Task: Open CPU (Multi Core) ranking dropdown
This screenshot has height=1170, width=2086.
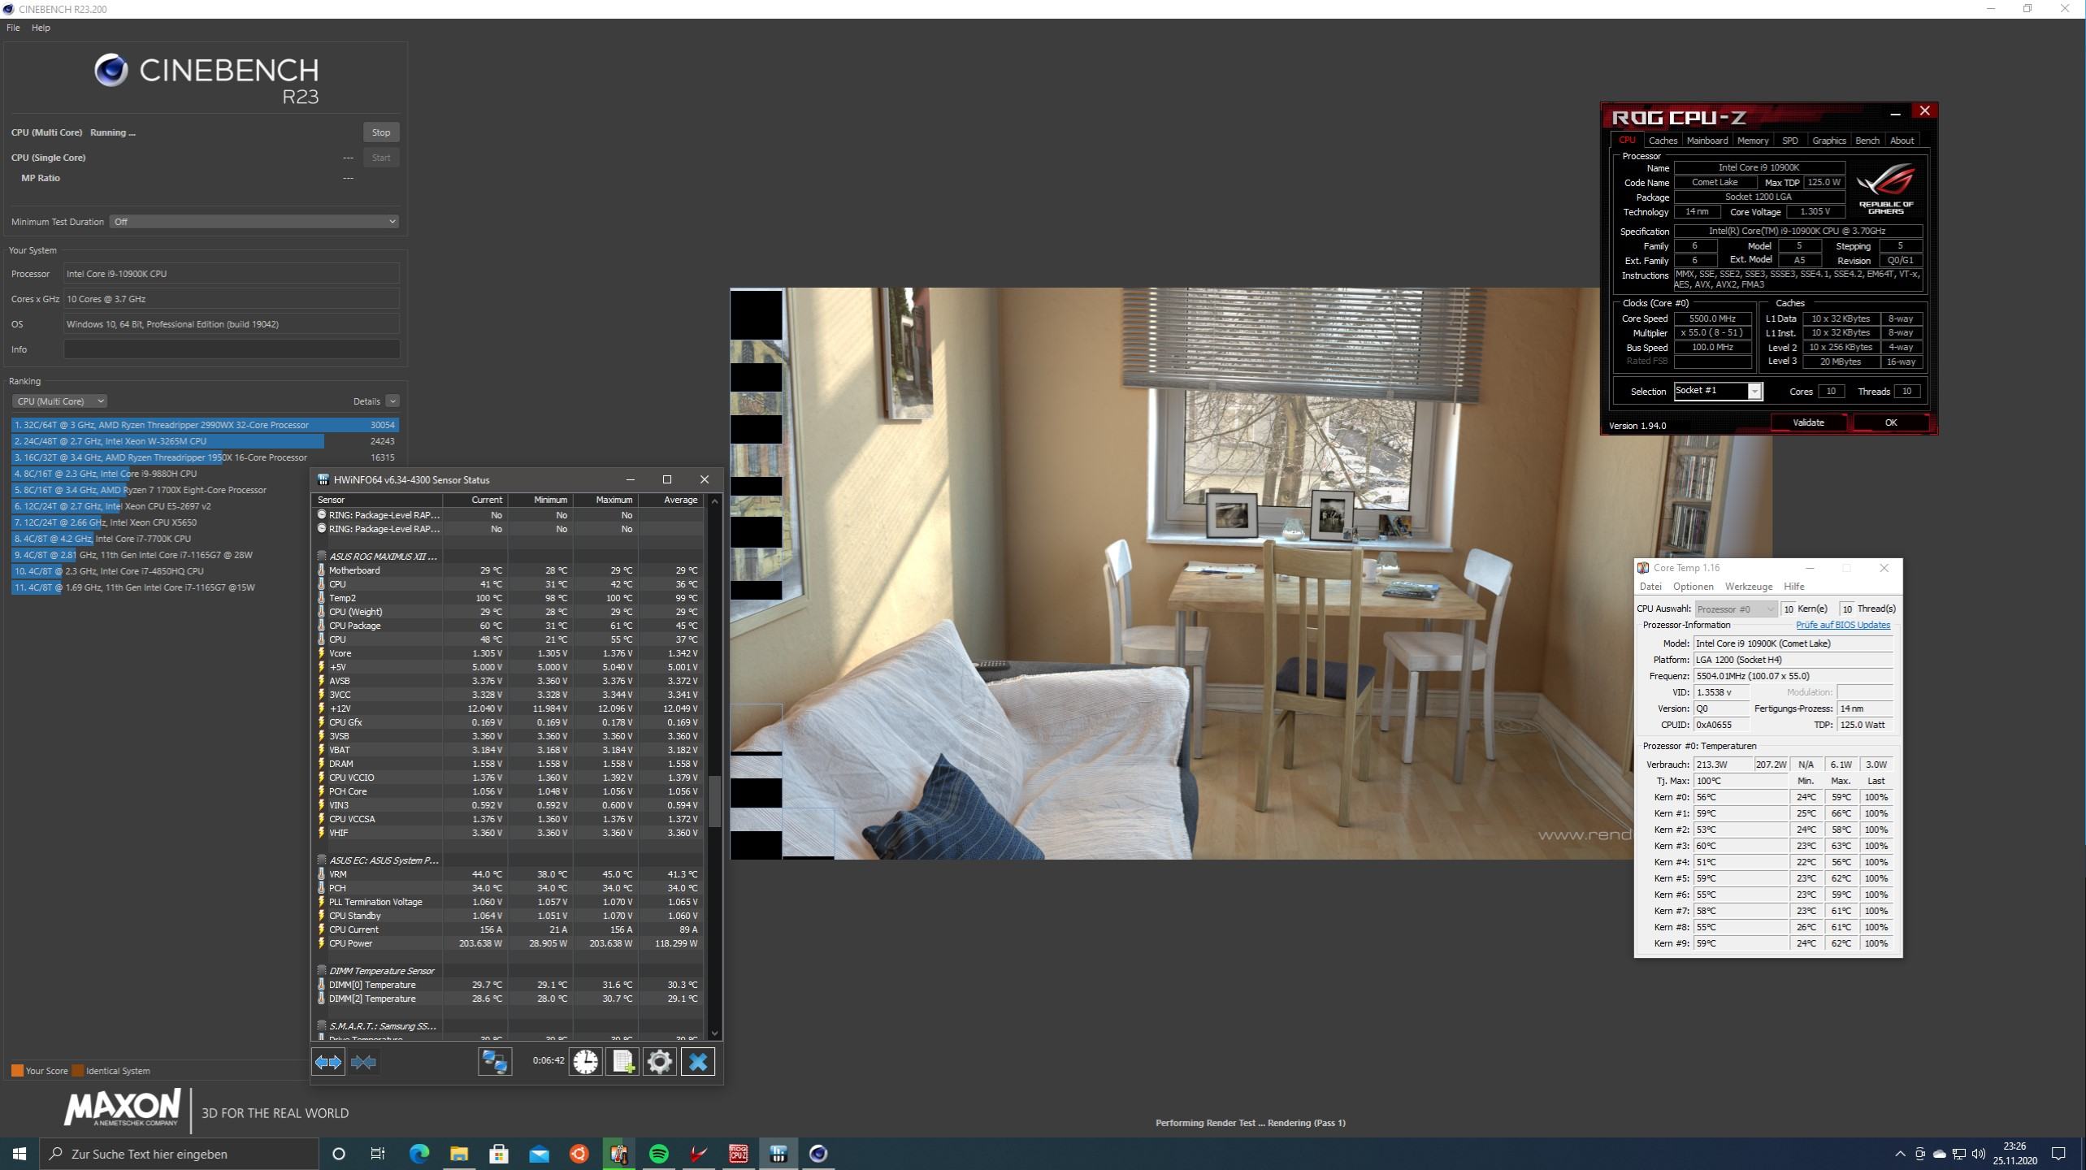Action: [59, 401]
